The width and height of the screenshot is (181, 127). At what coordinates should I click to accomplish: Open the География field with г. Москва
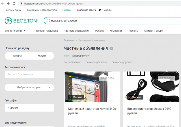(x=29, y=108)
